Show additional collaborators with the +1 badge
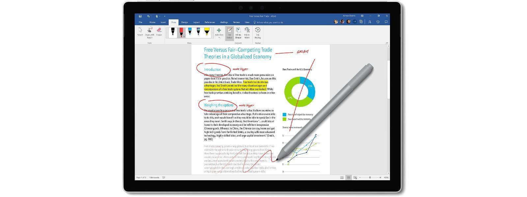Viewport: 527px width, 197px height. [x=355, y=22]
